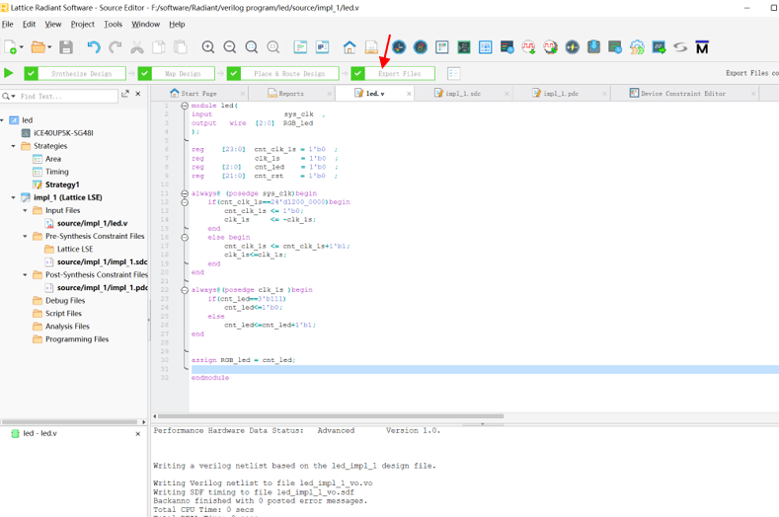Image resolution: width=779 pixels, height=517 pixels.
Task: Fold the always block at line 22
Action: click(x=185, y=289)
